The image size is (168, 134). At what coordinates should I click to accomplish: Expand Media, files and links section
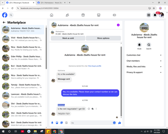click(x=144, y=67)
